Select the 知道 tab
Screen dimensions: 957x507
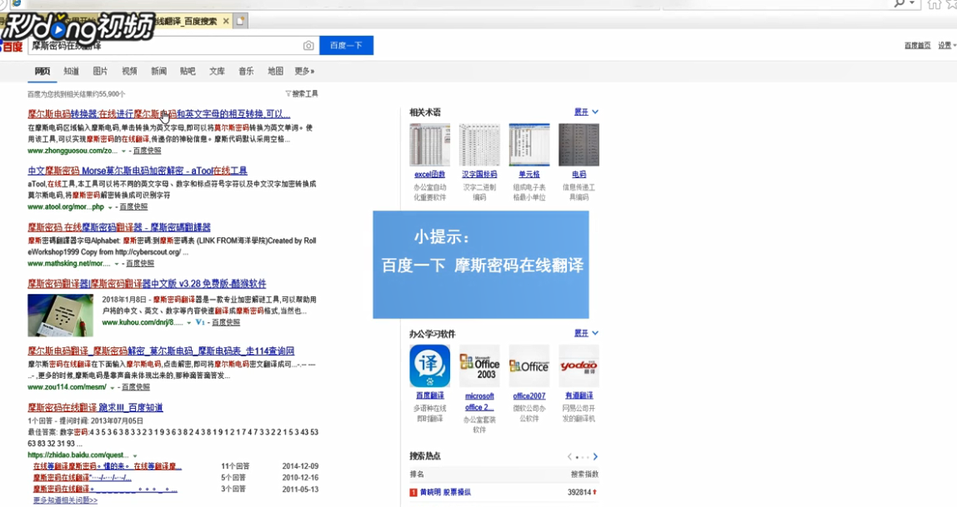click(x=72, y=72)
